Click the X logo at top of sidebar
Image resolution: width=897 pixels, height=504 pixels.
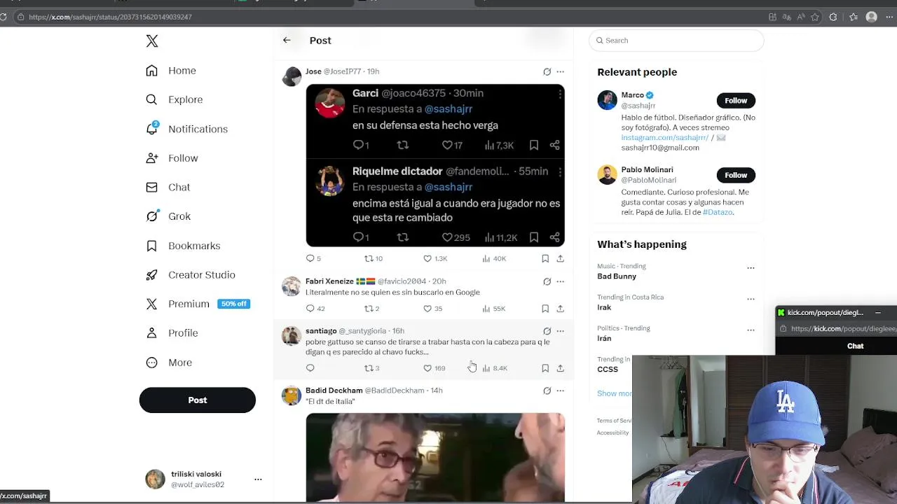pos(152,41)
